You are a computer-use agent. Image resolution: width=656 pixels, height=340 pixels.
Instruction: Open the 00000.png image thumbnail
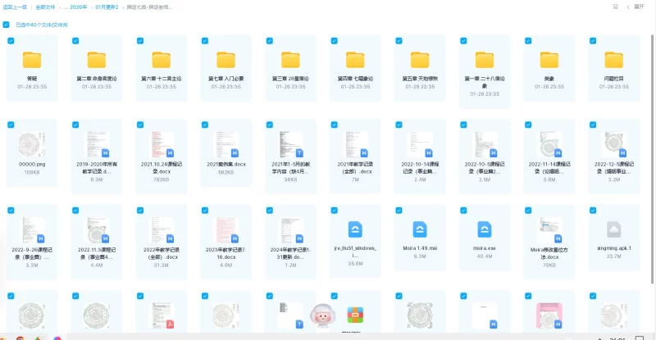pos(32,144)
